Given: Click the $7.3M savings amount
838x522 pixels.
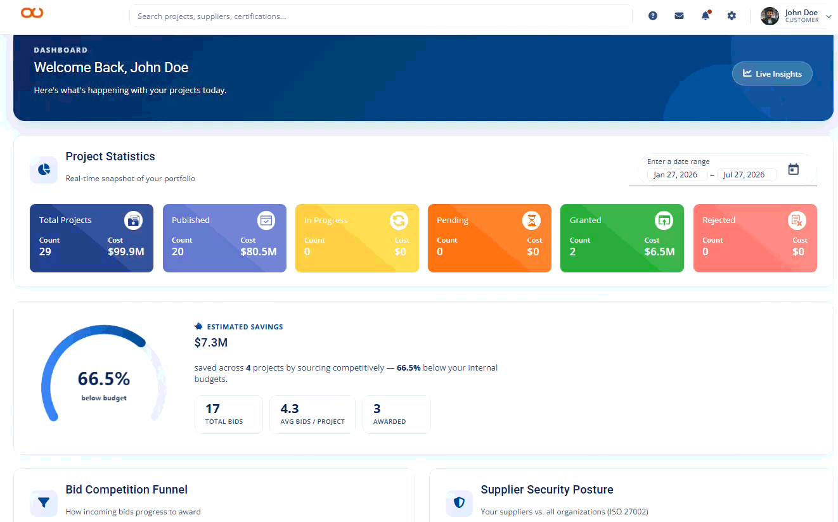Looking at the screenshot, I should click(x=211, y=343).
